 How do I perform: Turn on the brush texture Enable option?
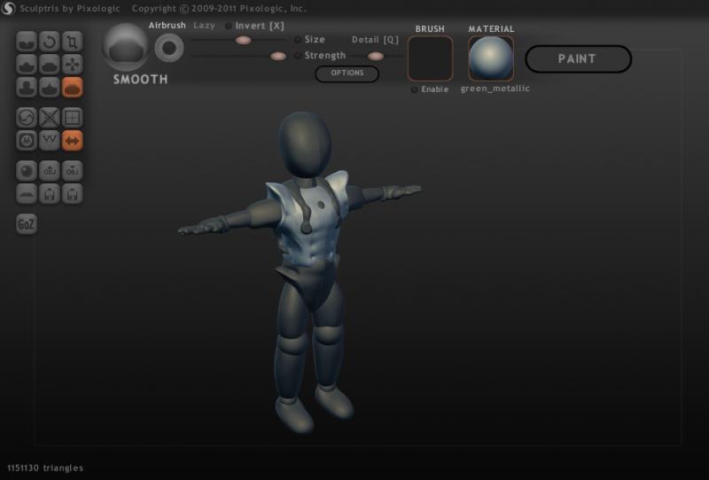(x=430, y=89)
